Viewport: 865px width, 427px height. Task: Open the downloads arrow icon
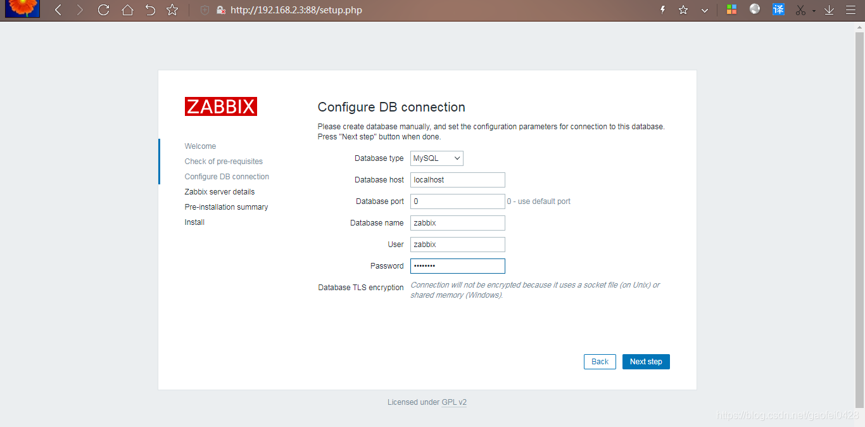(829, 10)
